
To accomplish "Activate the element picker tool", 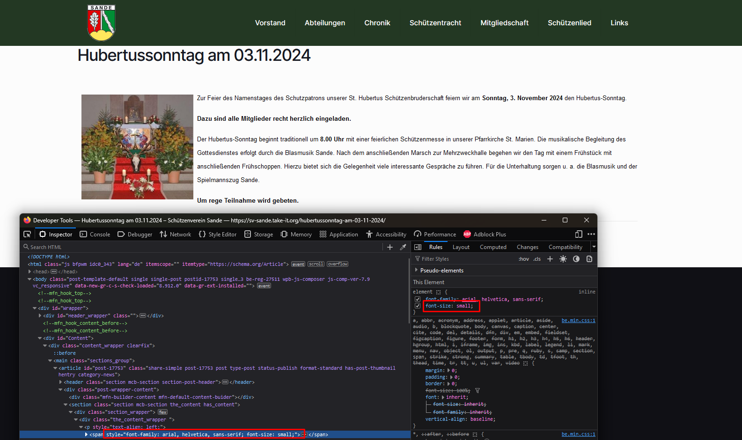I will pos(27,234).
